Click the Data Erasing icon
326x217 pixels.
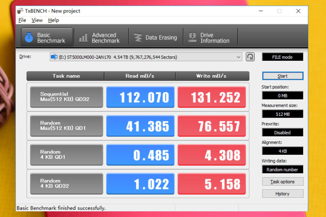pyautogui.click(x=137, y=38)
